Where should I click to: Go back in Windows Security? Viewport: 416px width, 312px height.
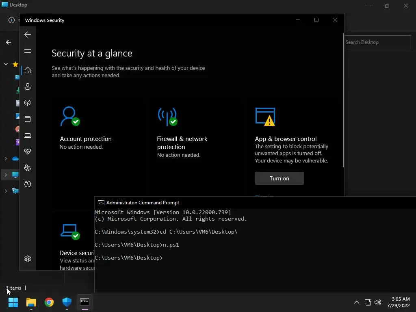point(28,35)
